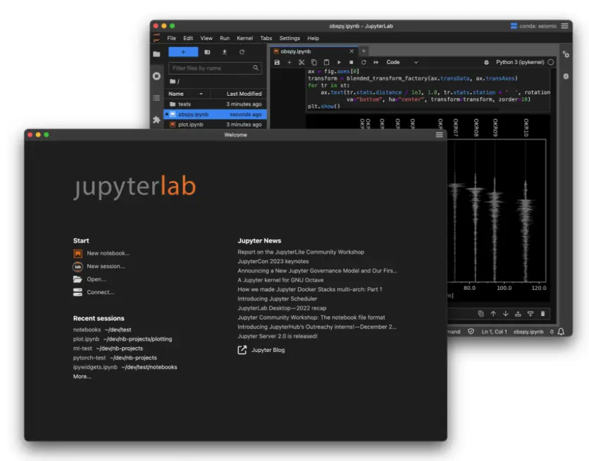Insert a cell below with plus icon

(x=290, y=62)
